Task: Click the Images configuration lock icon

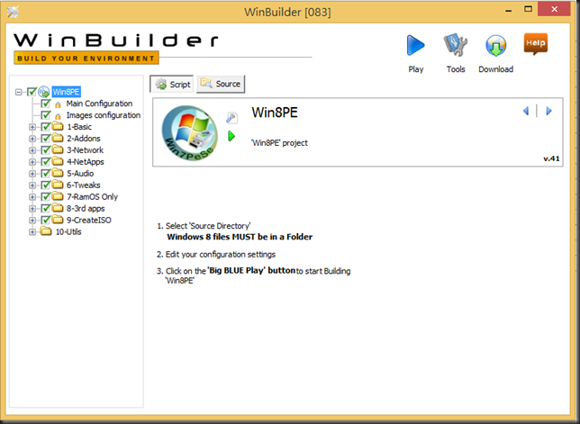Action: click(58, 116)
